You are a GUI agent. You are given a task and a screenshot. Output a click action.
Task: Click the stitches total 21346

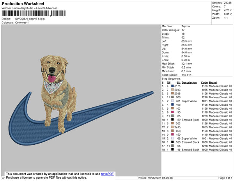[x=228, y=3]
